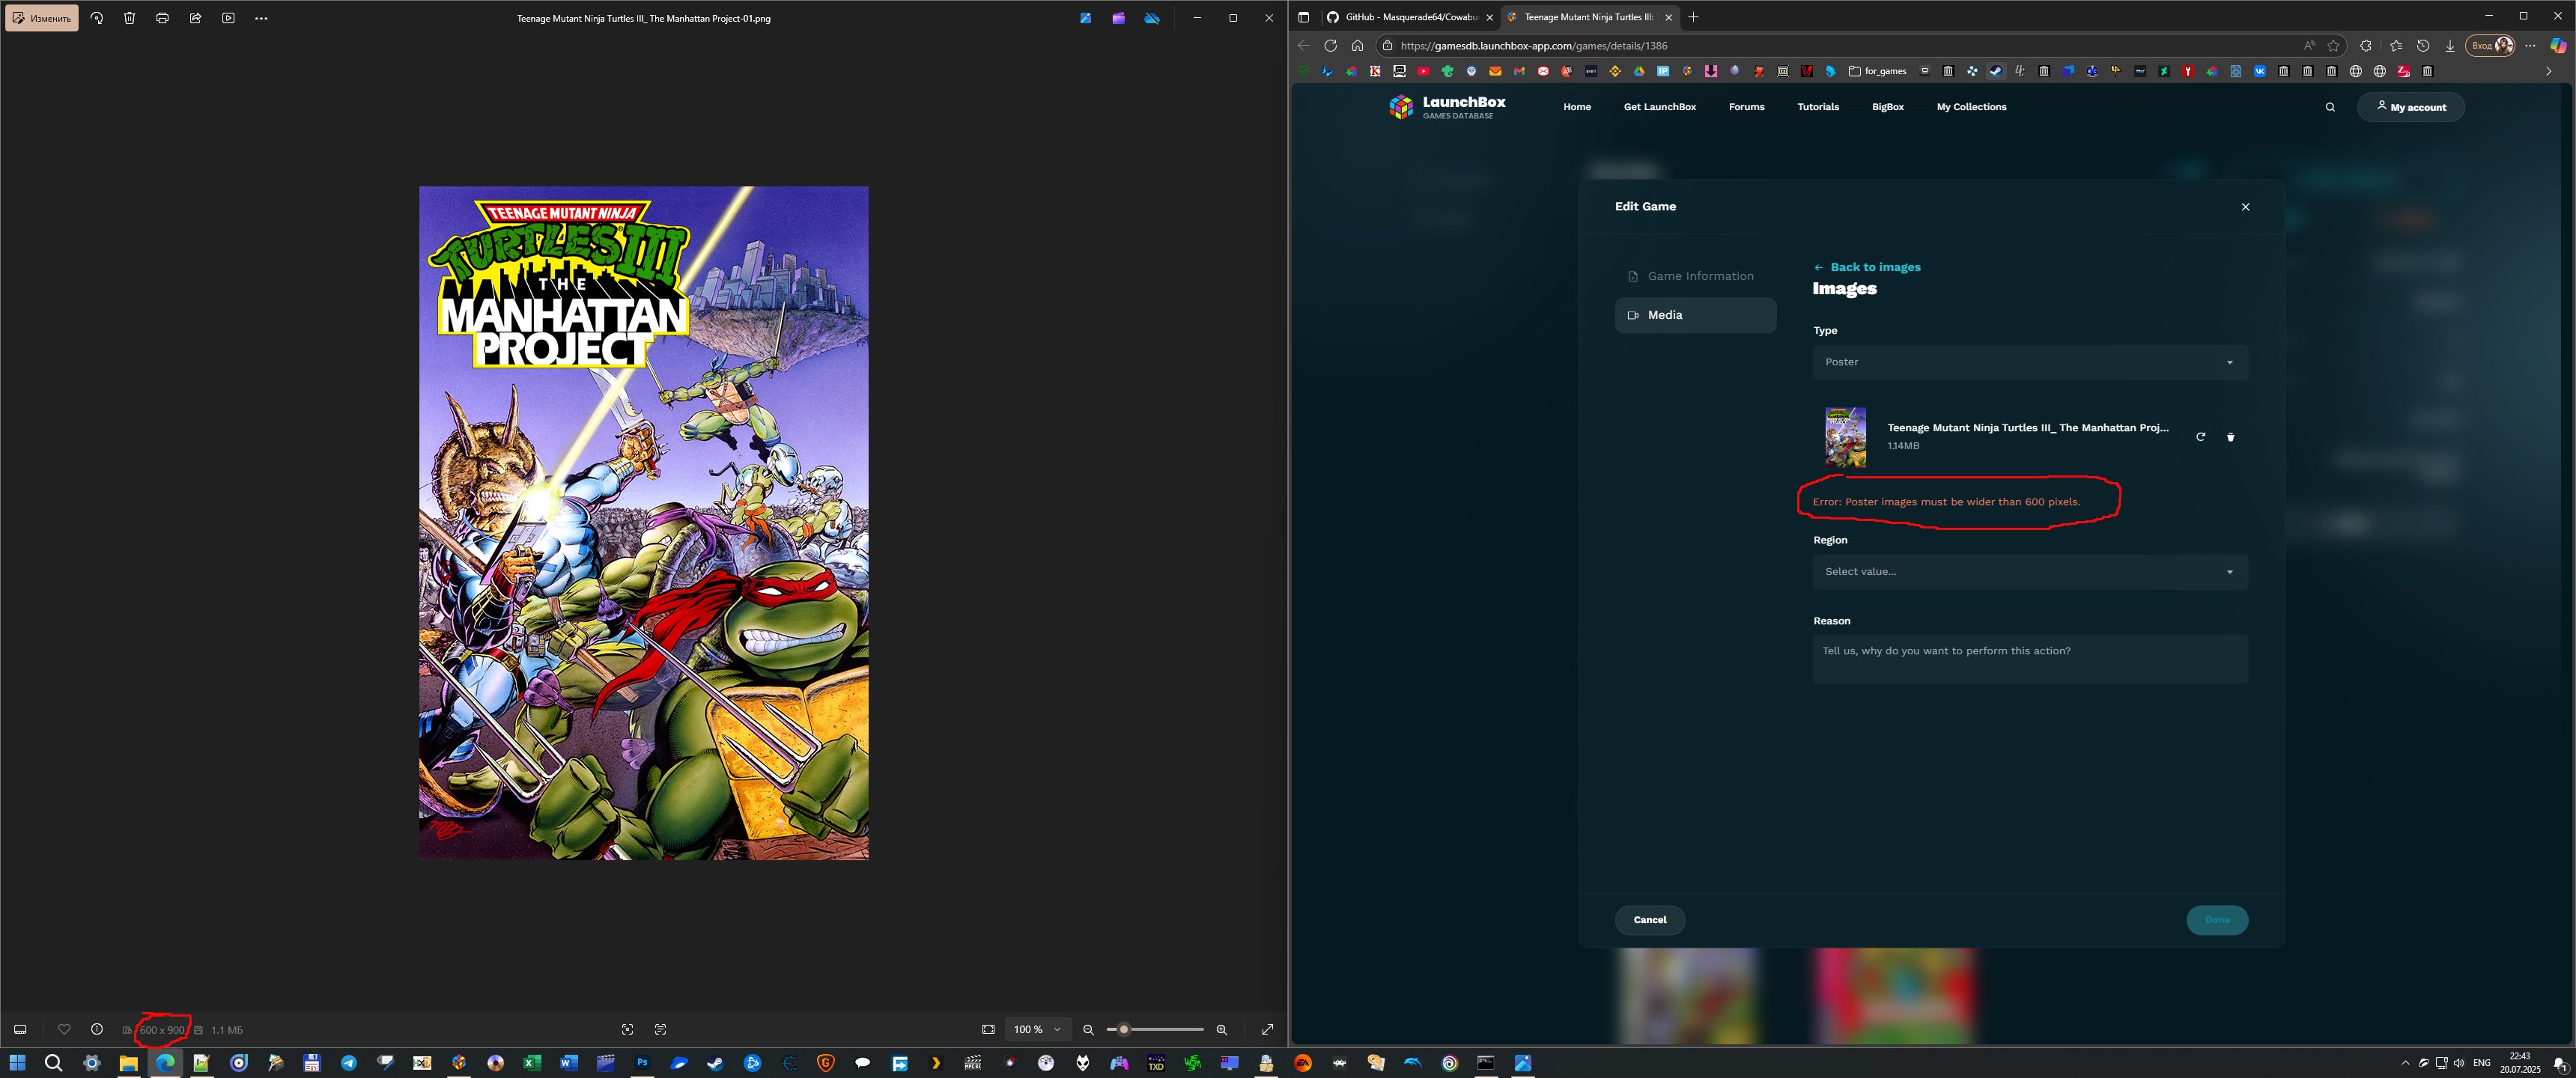Click the LaunchBox site search icon
The image size is (2576, 1078).
(x=2330, y=107)
